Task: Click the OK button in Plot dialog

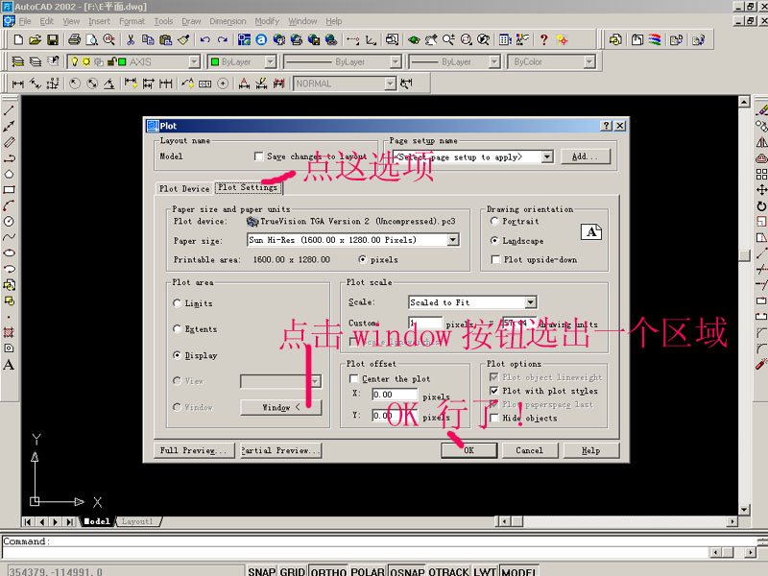Action: (x=468, y=450)
